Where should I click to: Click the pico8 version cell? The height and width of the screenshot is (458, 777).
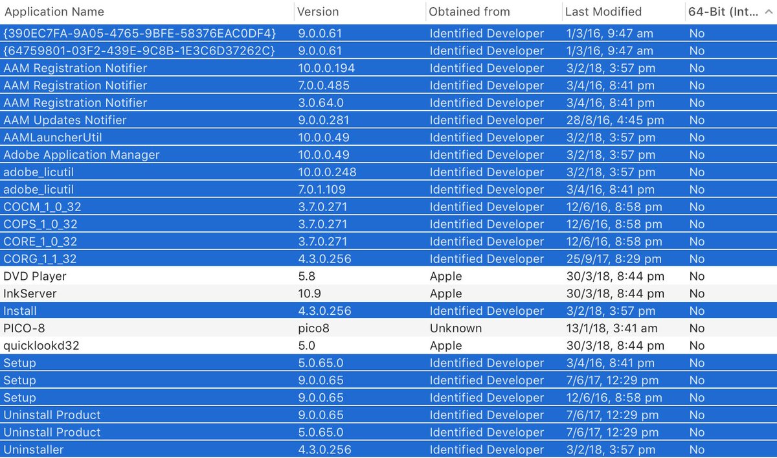click(x=313, y=328)
